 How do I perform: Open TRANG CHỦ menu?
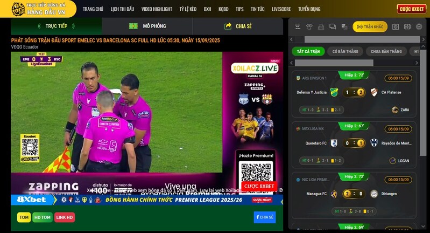(93, 9)
